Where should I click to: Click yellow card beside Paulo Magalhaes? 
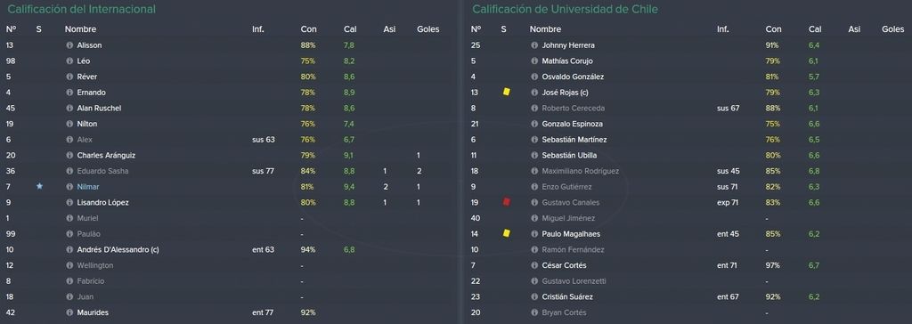pos(506,233)
